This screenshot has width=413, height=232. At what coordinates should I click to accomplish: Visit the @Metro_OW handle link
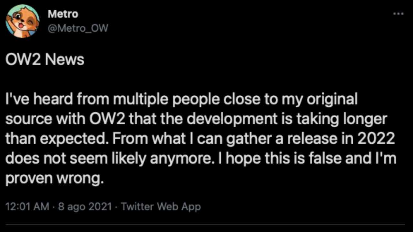tap(78, 28)
